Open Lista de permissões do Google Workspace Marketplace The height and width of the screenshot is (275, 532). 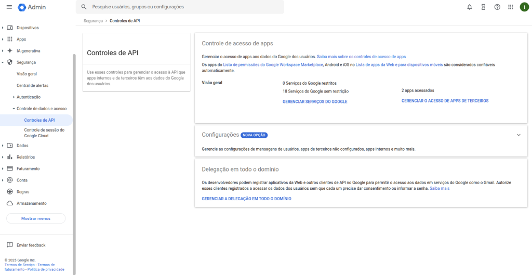273,64
